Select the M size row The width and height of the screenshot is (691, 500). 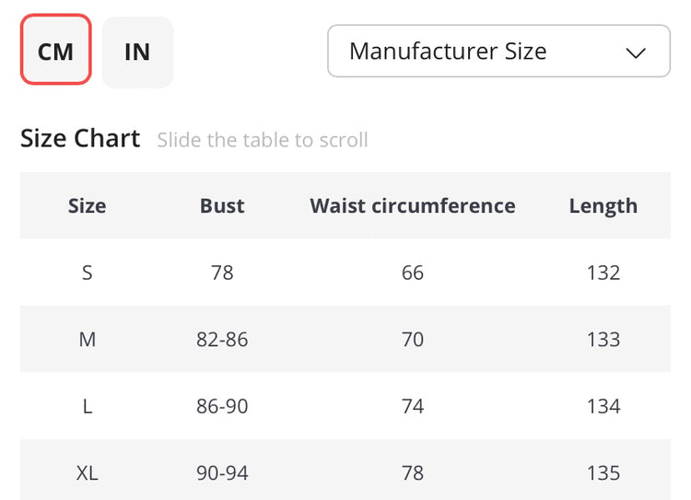(x=87, y=339)
